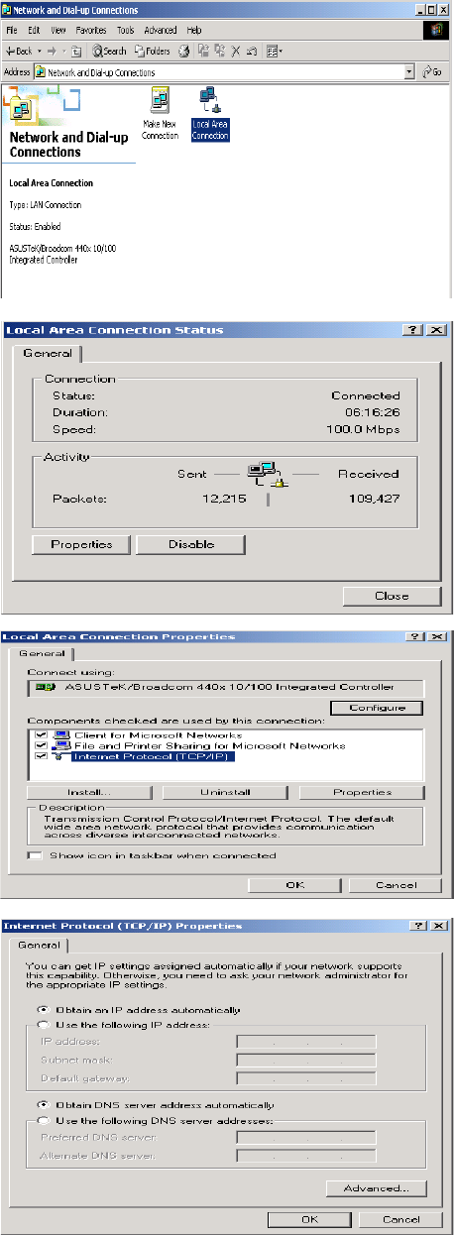
Task: Click the Configure button
Action: tap(372, 708)
